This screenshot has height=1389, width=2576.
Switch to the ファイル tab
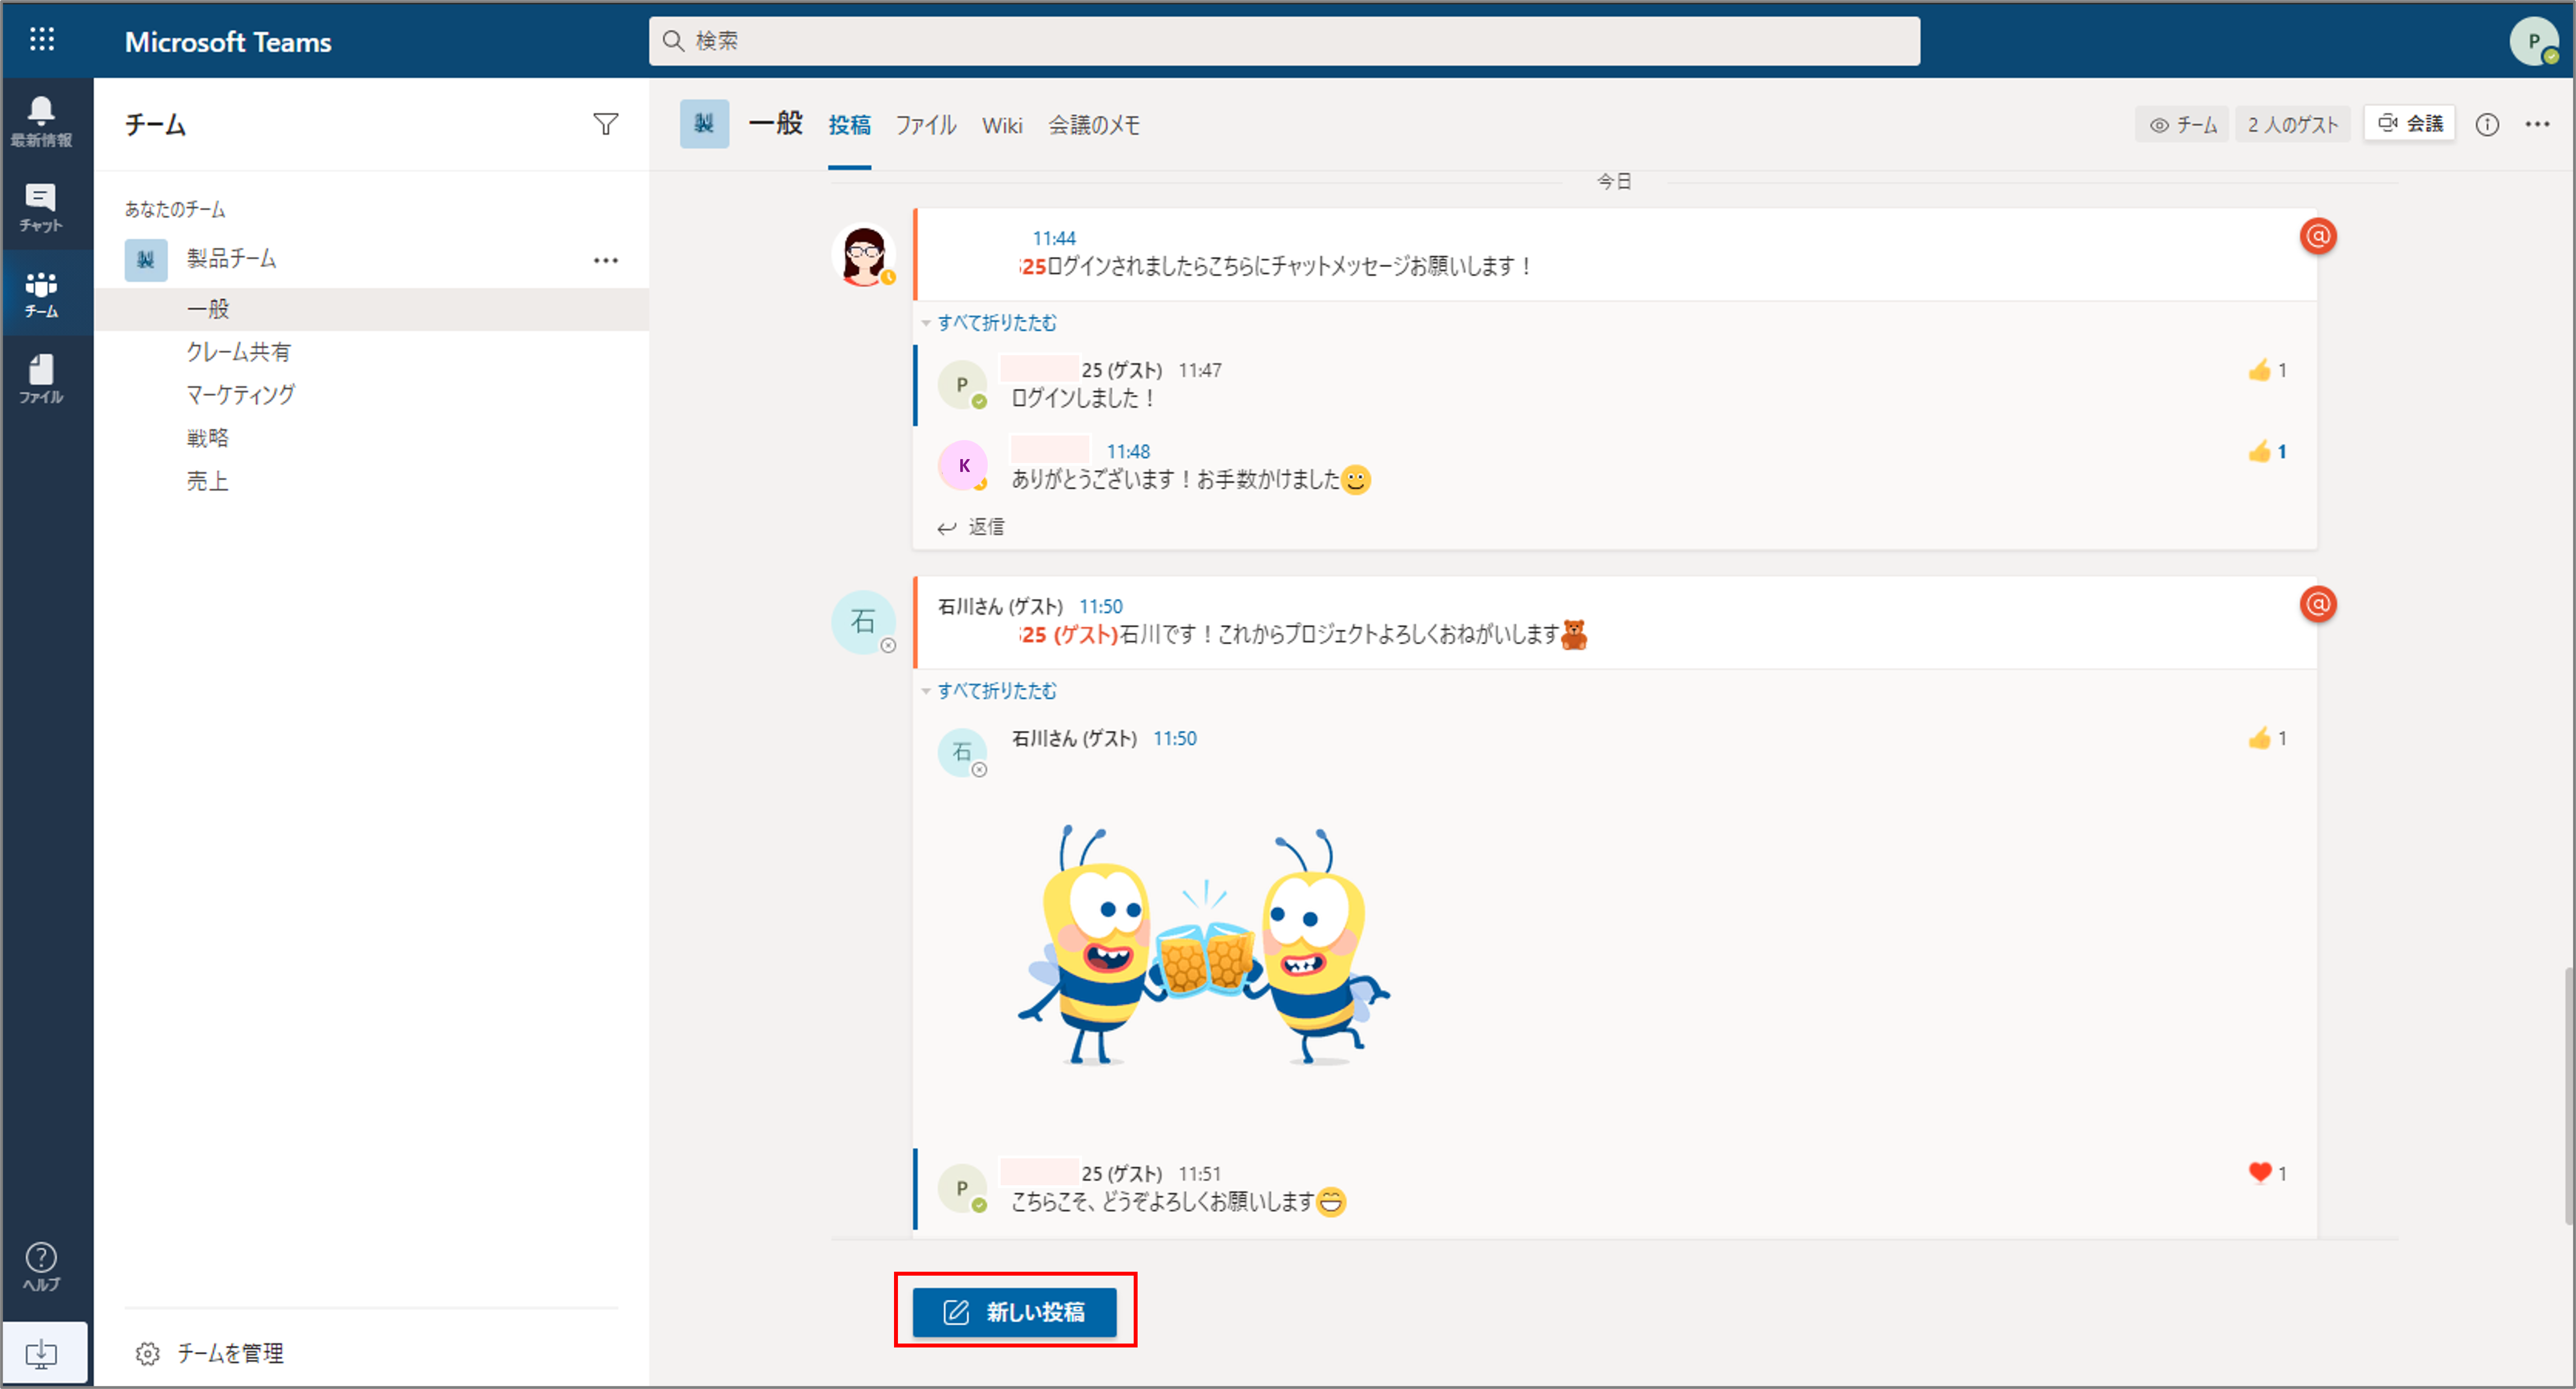(925, 125)
